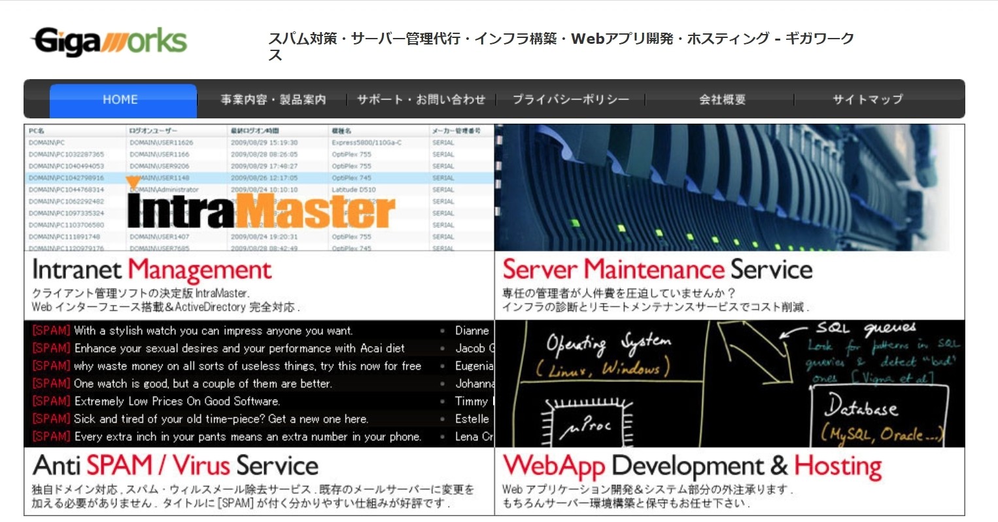Click the server rack photo
Viewport: 998px width, 522px height.
[729, 188]
